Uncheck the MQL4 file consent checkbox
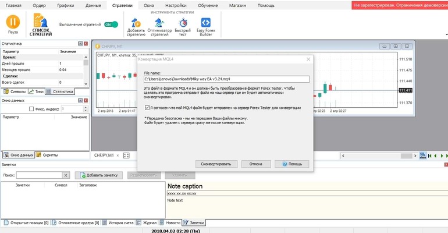The image size is (448, 233). [147, 108]
